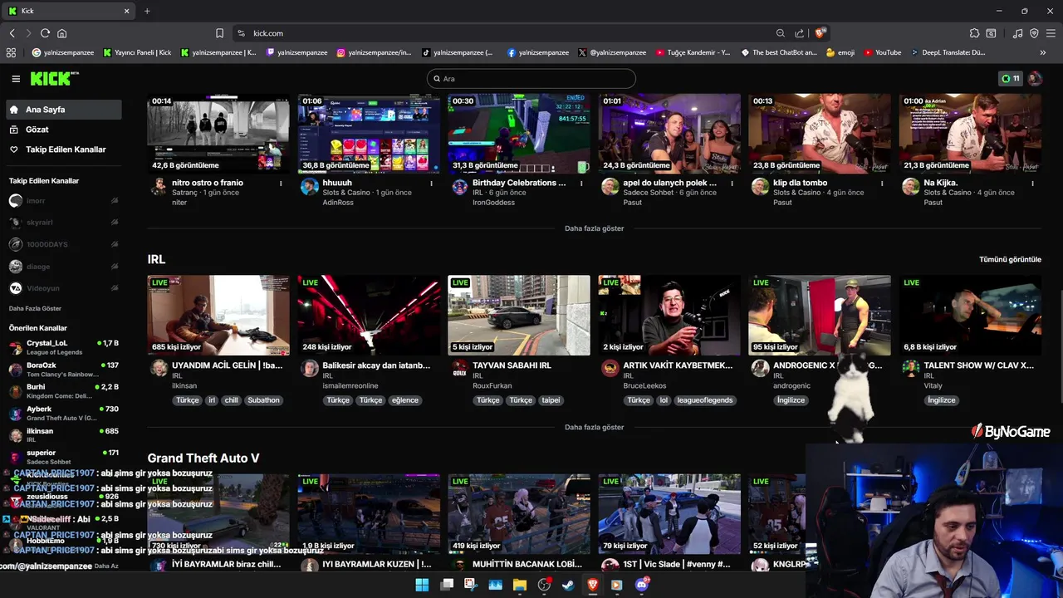
Task: Click the leagueoflegends tag under ARTIK VAKİT
Action: [x=705, y=400]
